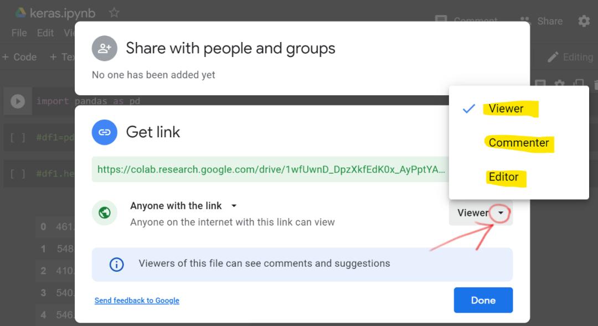Select the Viewer permission option
598x326 pixels.
(x=519, y=108)
